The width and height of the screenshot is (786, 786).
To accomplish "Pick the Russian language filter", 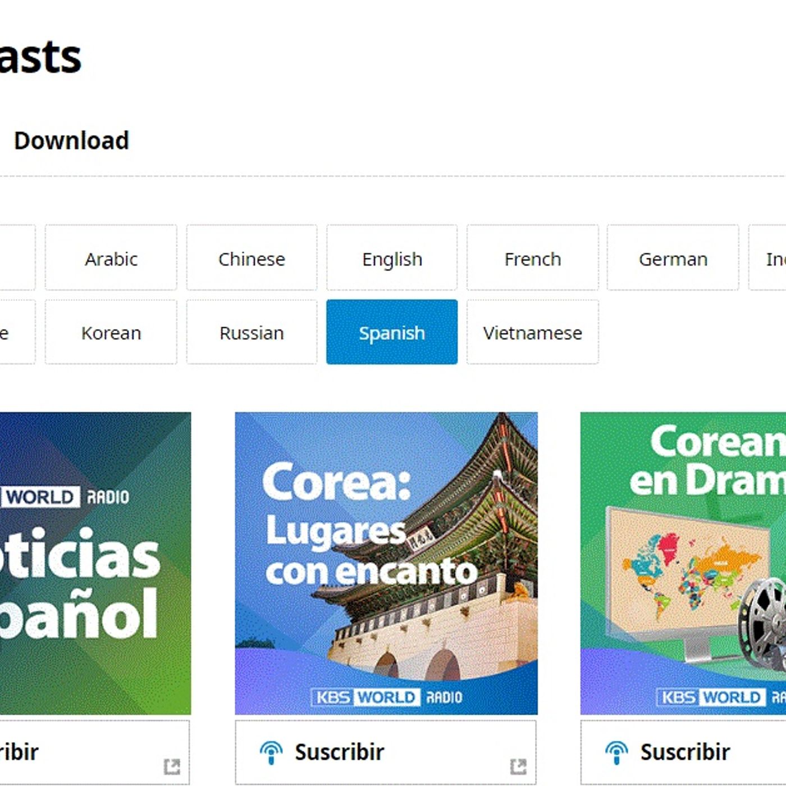I will pyautogui.click(x=252, y=332).
